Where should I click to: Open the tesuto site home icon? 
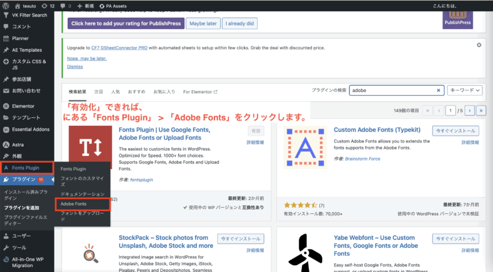(x=18, y=6)
